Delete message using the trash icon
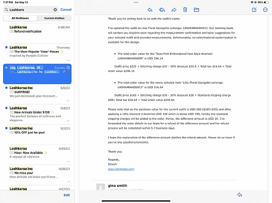 pos(185,9)
